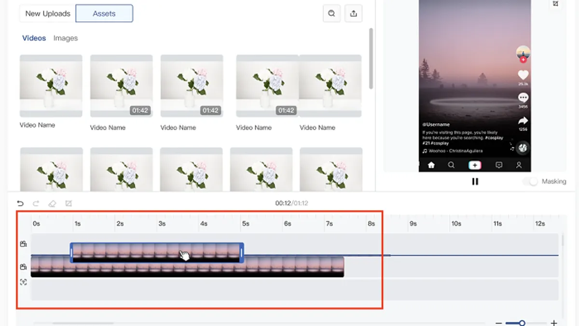Click the plus zoom-in icon under the timeline

(x=554, y=323)
